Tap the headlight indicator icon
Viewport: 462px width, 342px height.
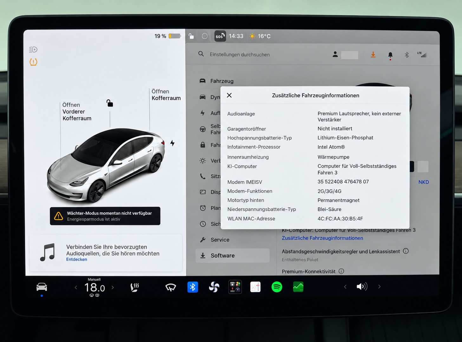pos(33,49)
